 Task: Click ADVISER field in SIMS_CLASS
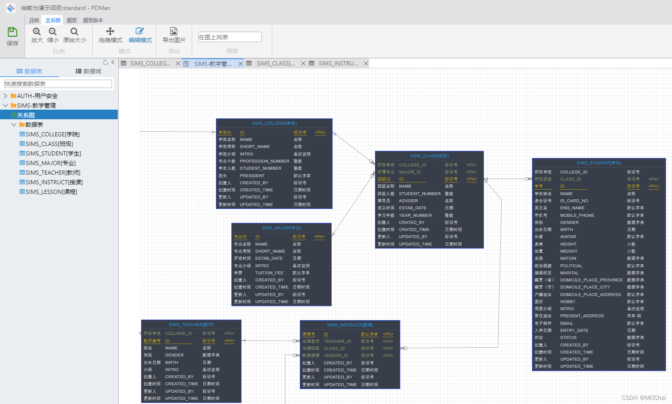(x=408, y=201)
